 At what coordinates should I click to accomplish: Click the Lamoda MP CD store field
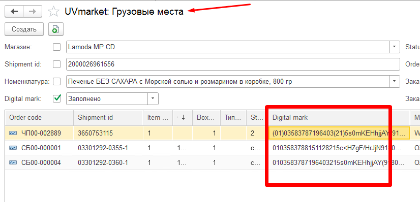pyautogui.click(x=228, y=47)
